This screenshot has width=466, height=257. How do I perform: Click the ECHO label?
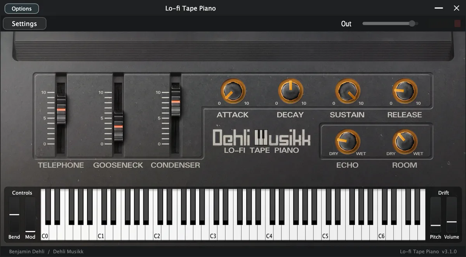pos(347,165)
